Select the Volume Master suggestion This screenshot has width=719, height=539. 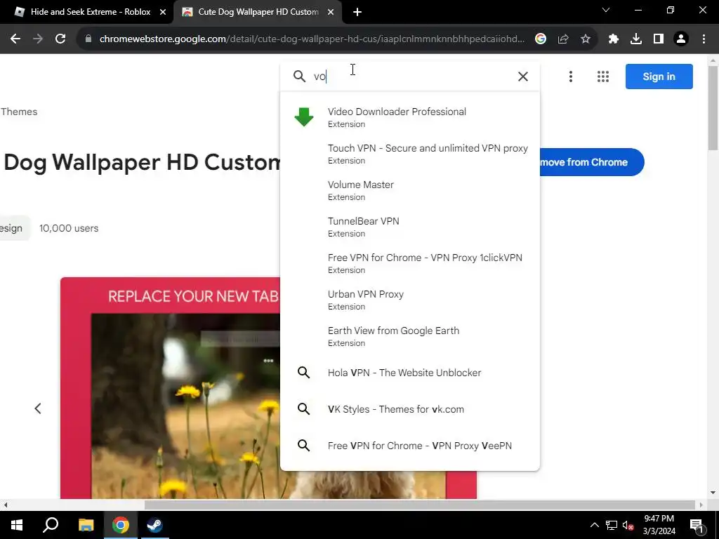pos(410,190)
